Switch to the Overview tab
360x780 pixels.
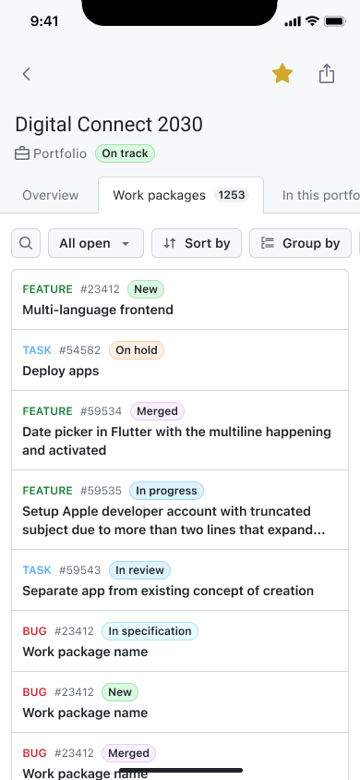(50, 195)
